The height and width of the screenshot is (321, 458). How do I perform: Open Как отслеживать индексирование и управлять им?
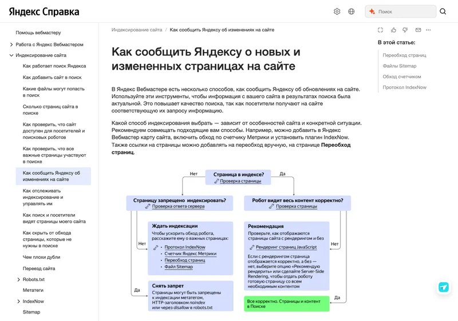point(43,197)
